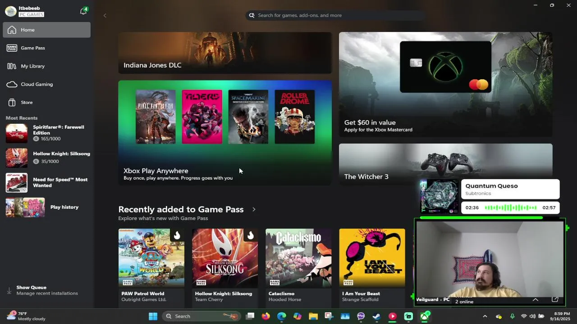Launch Firefox from the taskbar

[266, 316]
